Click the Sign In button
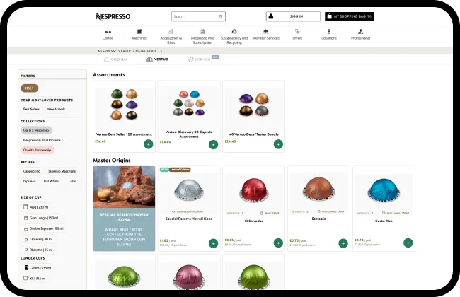Screen dimensions: 460x297 (293, 16)
